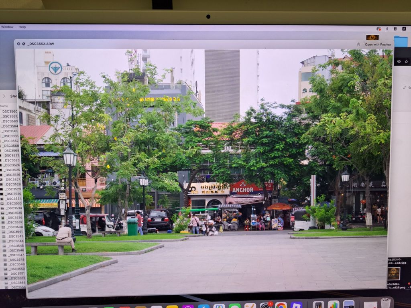
Task: Click the desktop image thumbnail at bottom right
Action: (394, 274)
